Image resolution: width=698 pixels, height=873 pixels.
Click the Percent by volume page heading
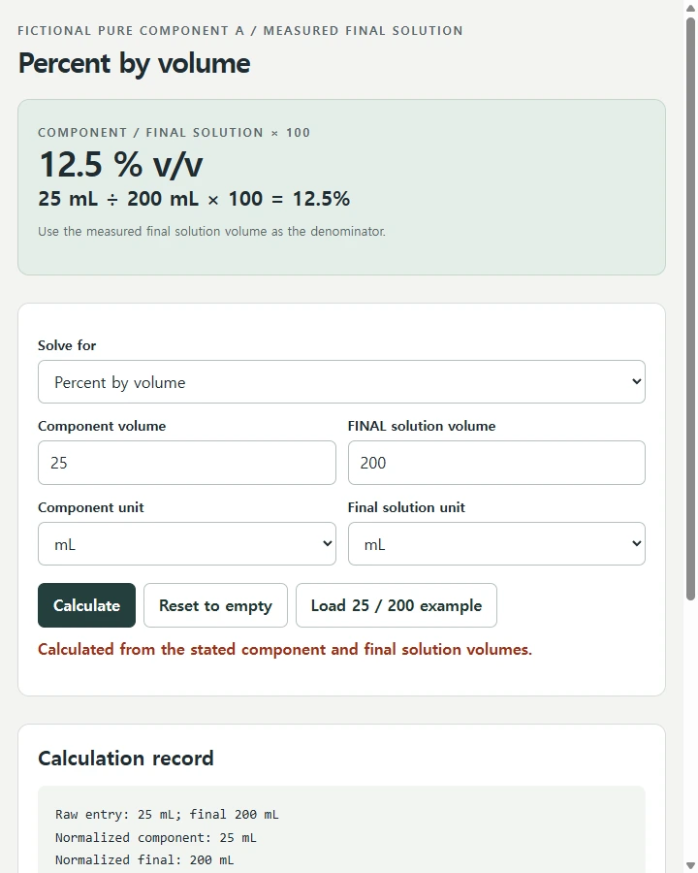tap(134, 63)
